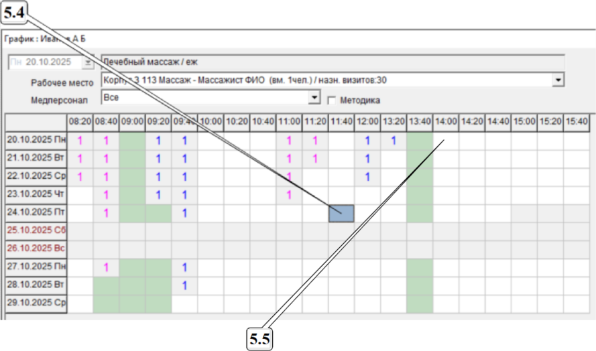Click blue 1 at 13:20 on 20.10.2025
Screen dimensions: 596x351
(394, 141)
